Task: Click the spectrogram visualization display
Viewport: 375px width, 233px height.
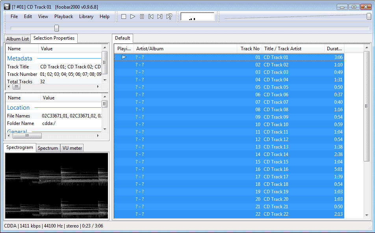Action: (56, 186)
